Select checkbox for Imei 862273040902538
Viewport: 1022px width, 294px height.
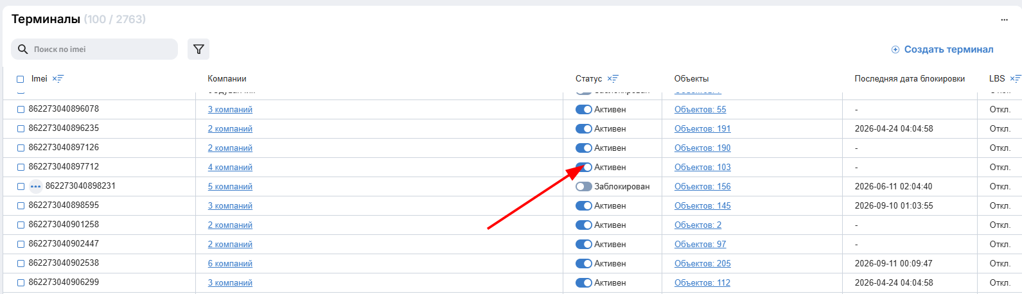point(21,264)
